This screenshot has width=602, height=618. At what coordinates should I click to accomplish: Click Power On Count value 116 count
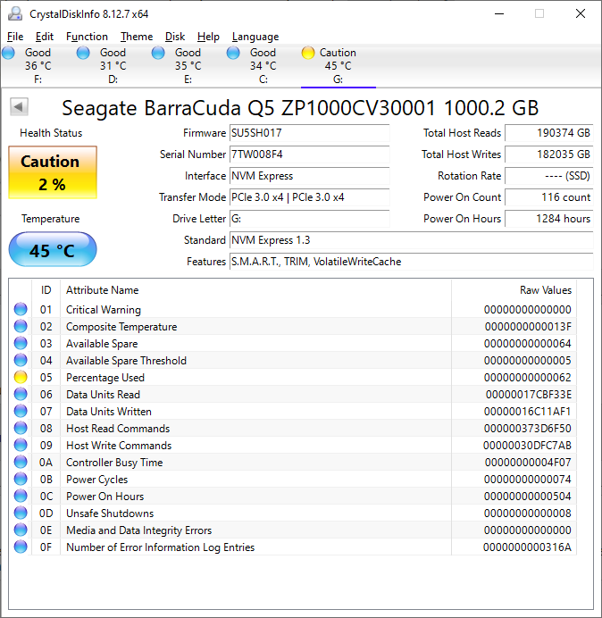pyautogui.click(x=548, y=197)
